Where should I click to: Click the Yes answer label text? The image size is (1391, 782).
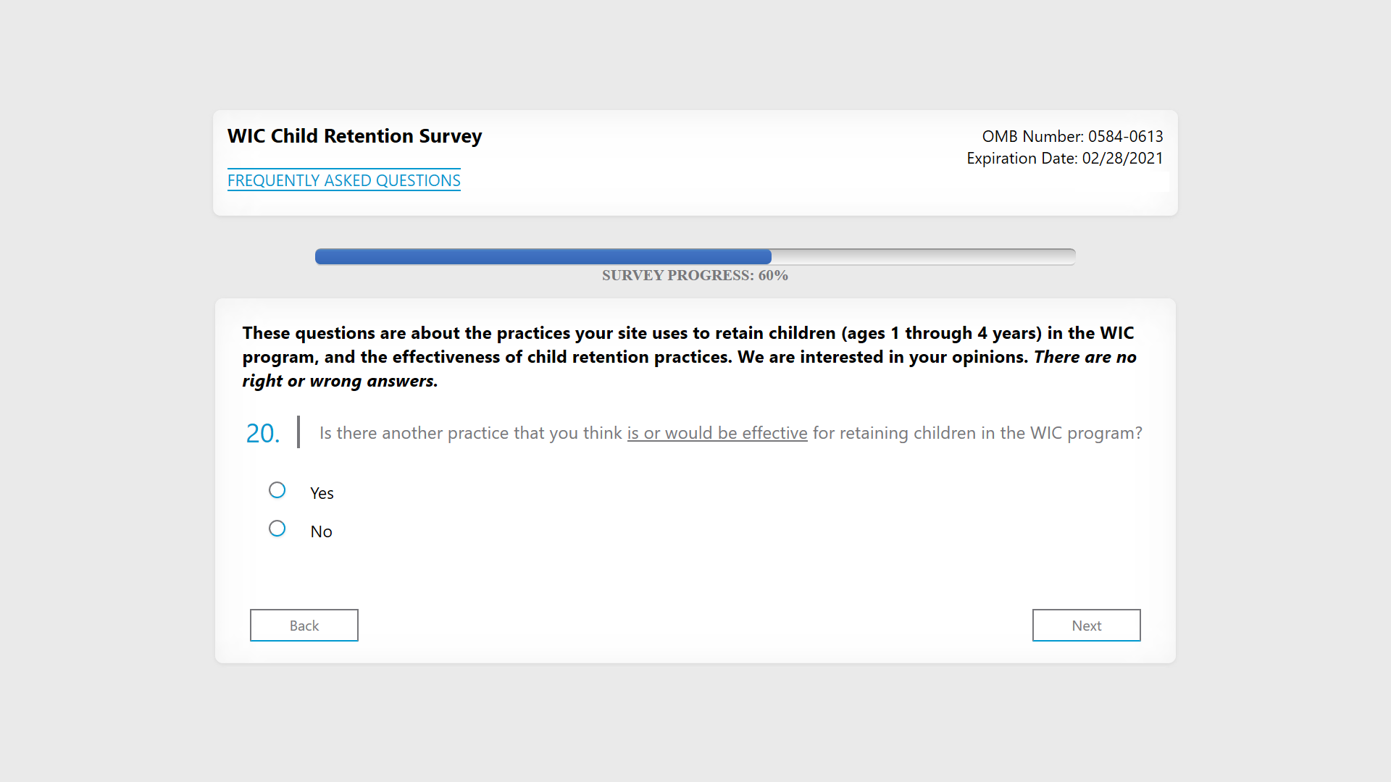point(322,493)
